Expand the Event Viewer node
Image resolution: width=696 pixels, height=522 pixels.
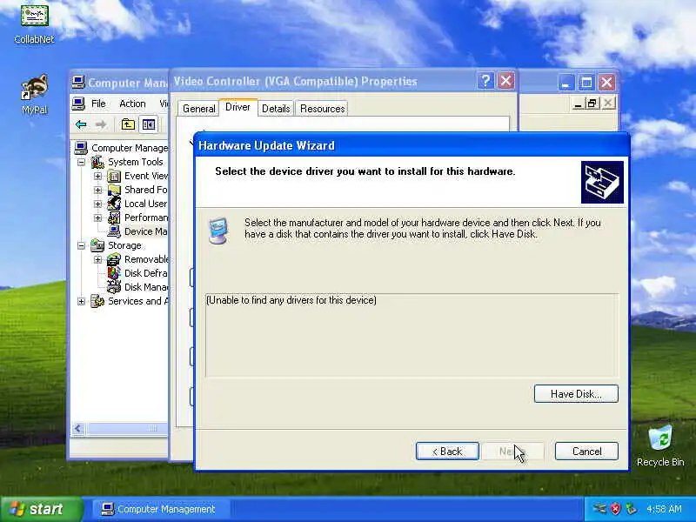pyautogui.click(x=97, y=177)
